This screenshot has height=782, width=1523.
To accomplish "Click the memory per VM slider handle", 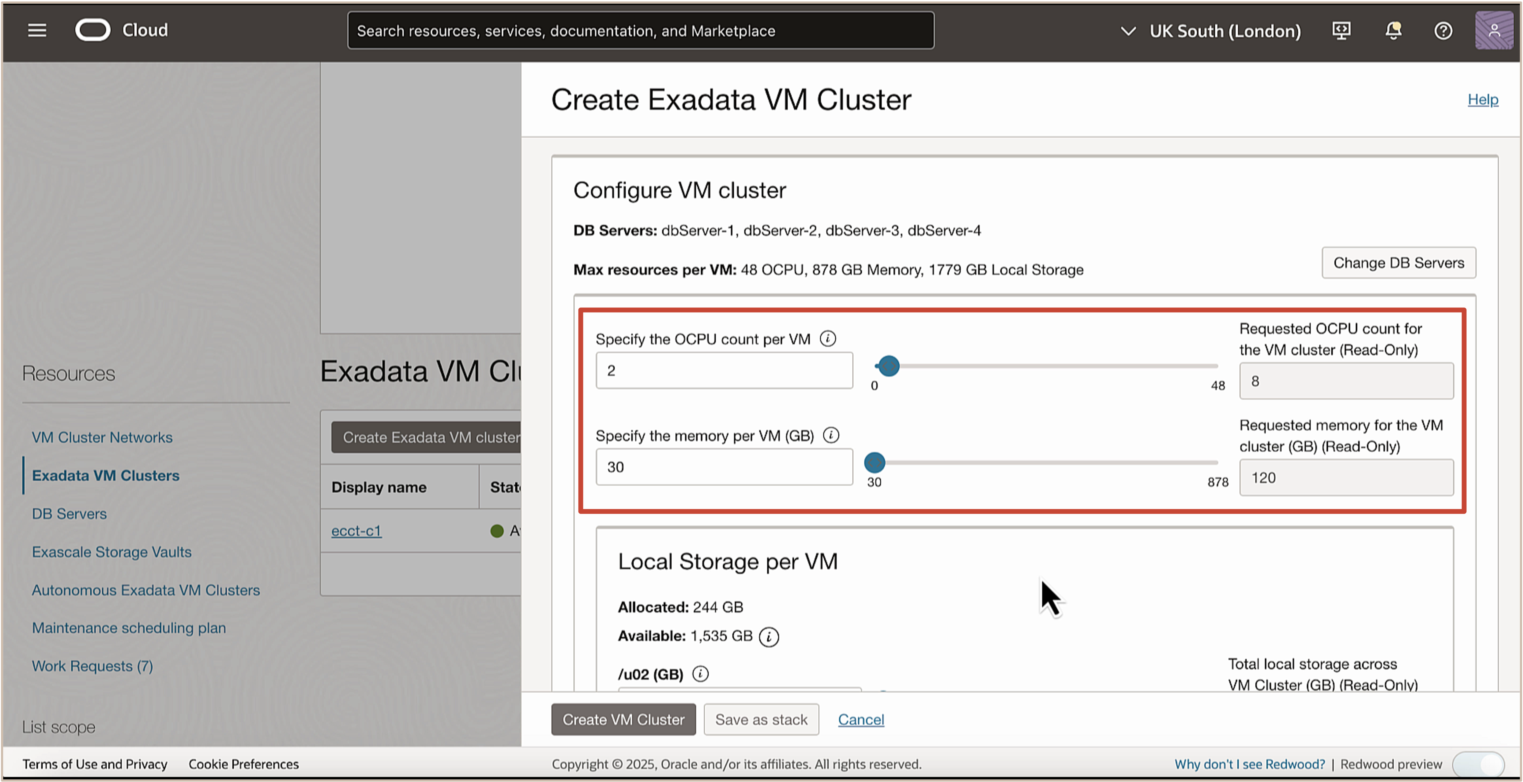I will click(875, 462).
